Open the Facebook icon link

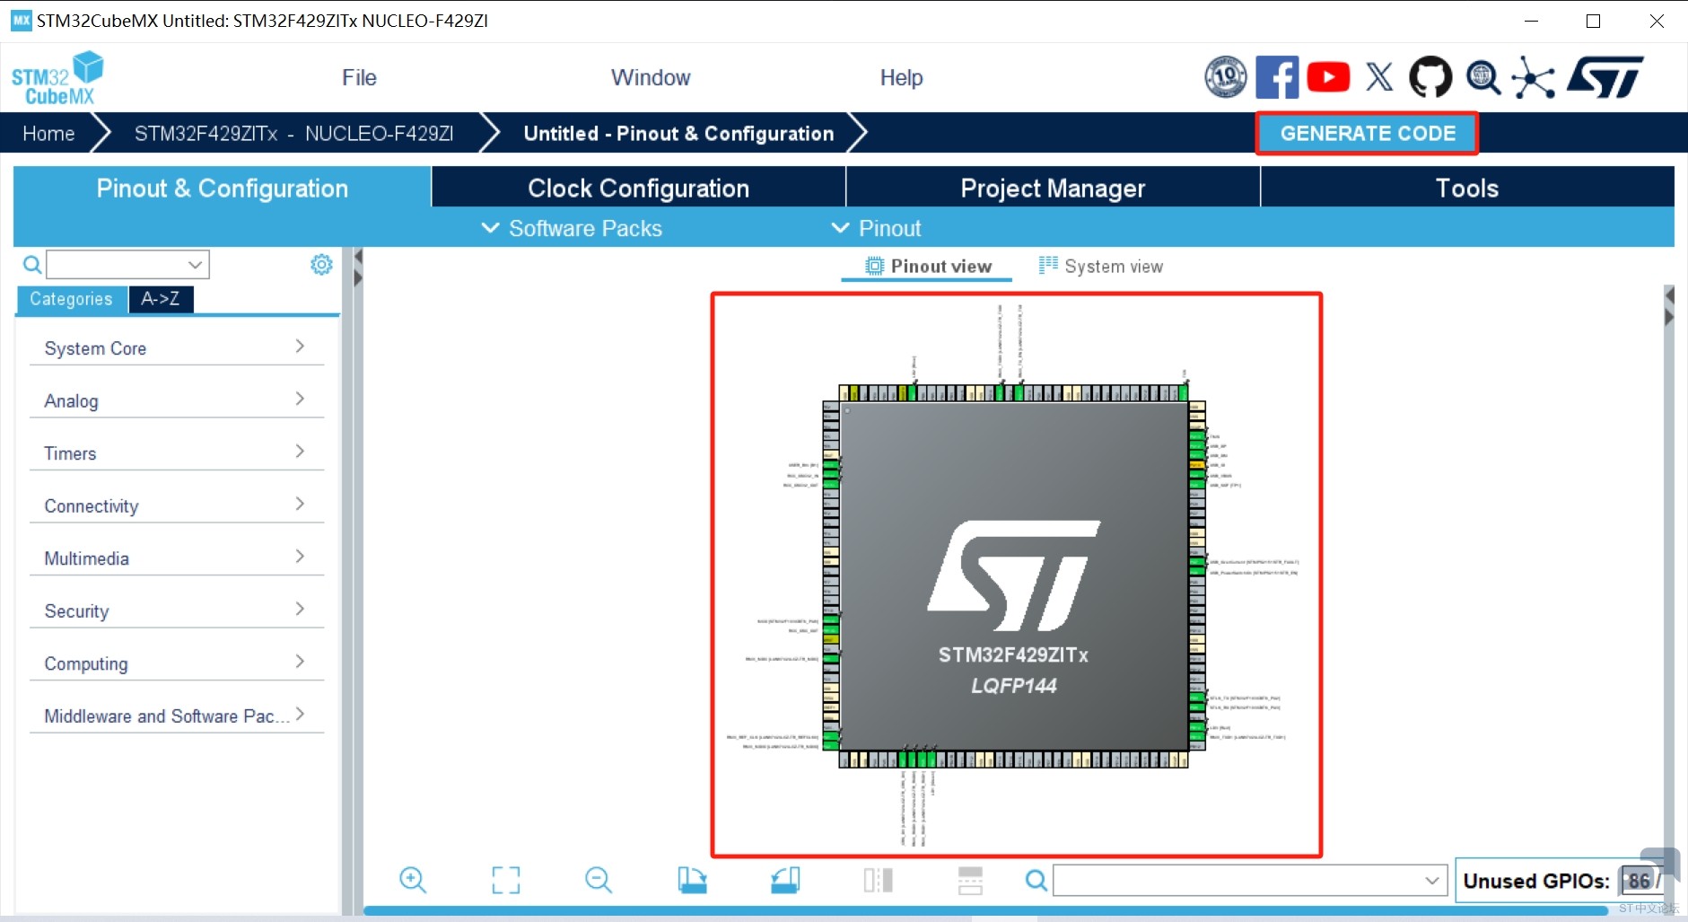coord(1277,77)
